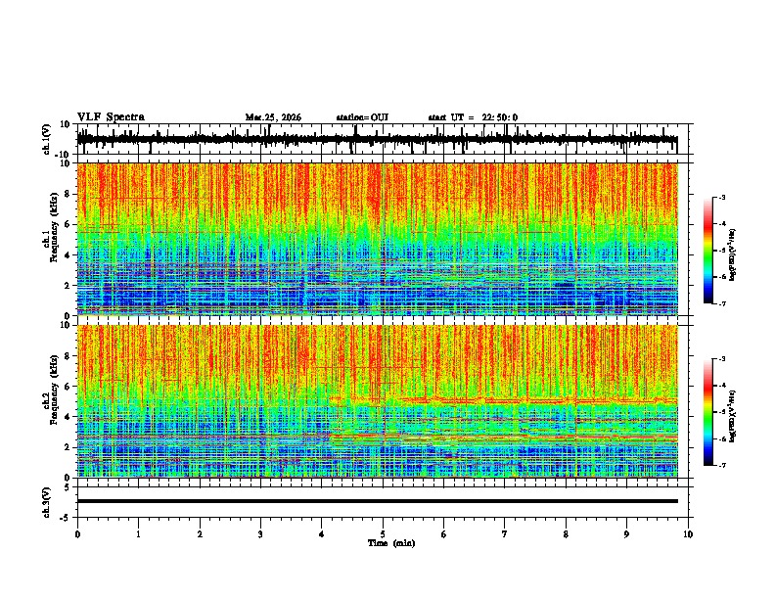
Task: Select the date "Mar.25, 2026" in the header
Action: tap(273, 117)
